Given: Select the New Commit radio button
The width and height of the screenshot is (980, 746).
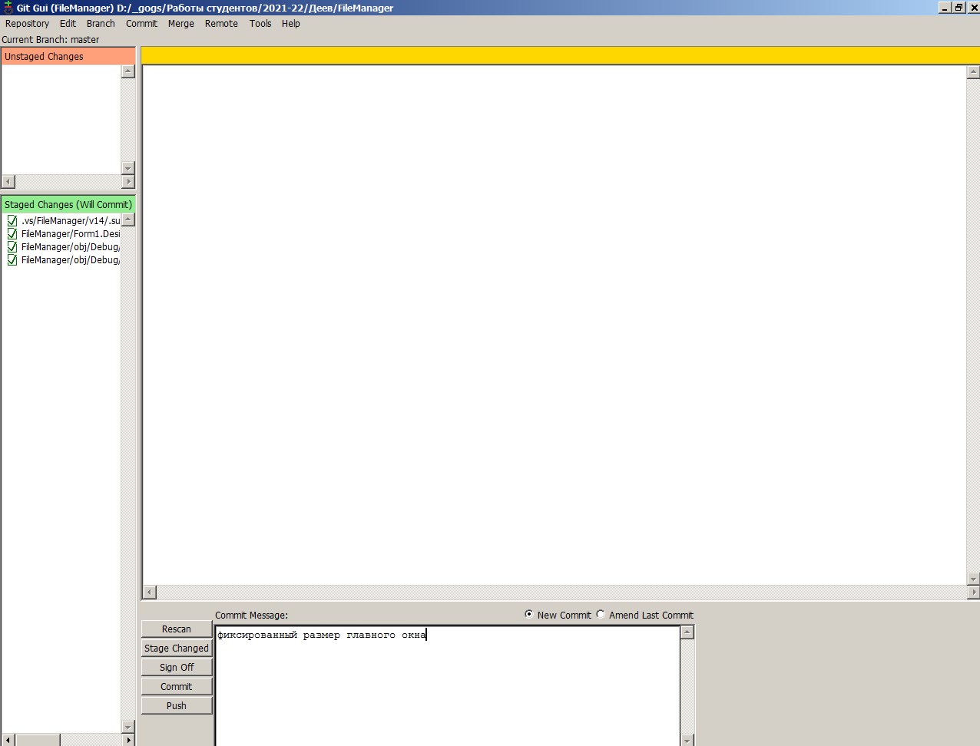Looking at the screenshot, I should [529, 615].
